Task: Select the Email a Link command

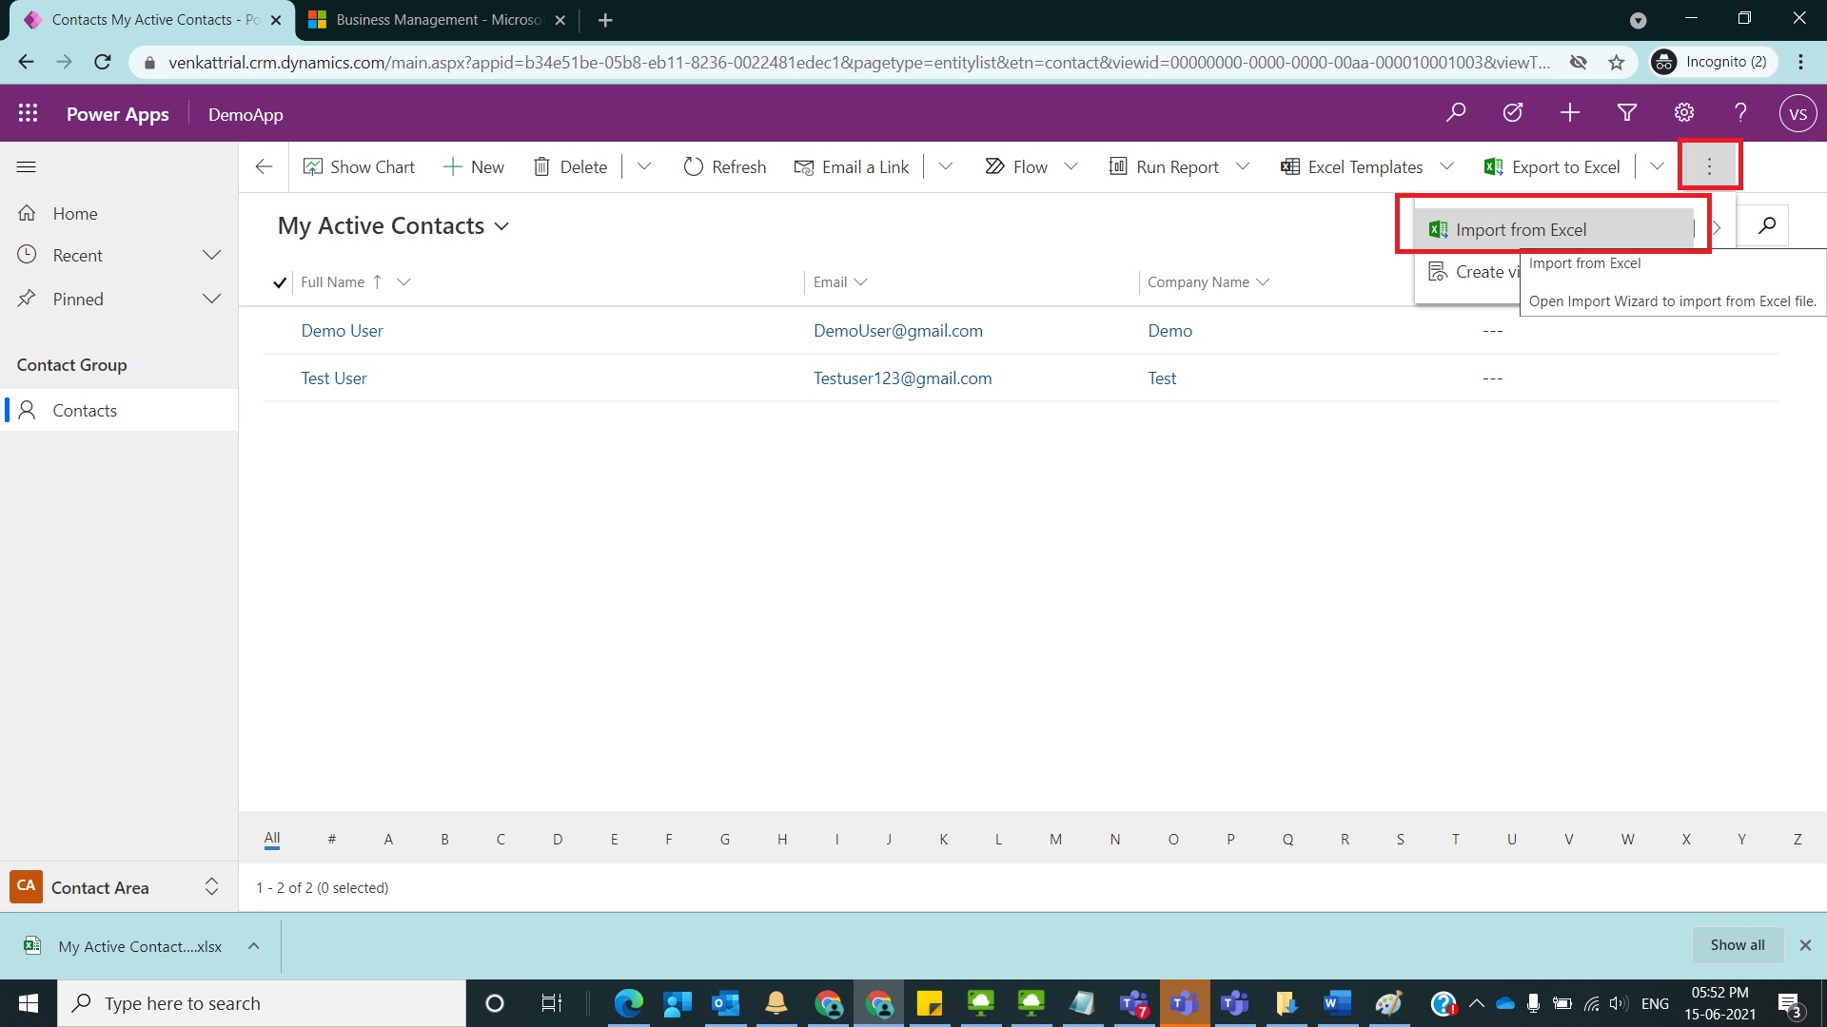Action: [x=852, y=166]
